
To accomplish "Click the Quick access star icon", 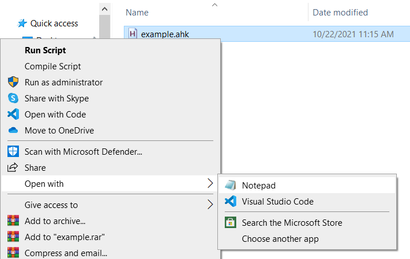I will 22,23.
